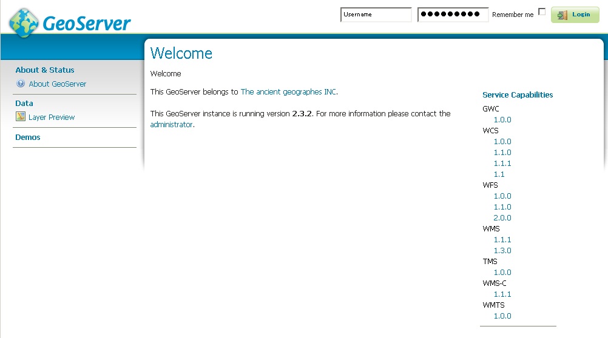This screenshot has height=338, width=608.
Task: Open WMS-C 1.1.1 capabilities link
Action: point(502,294)
